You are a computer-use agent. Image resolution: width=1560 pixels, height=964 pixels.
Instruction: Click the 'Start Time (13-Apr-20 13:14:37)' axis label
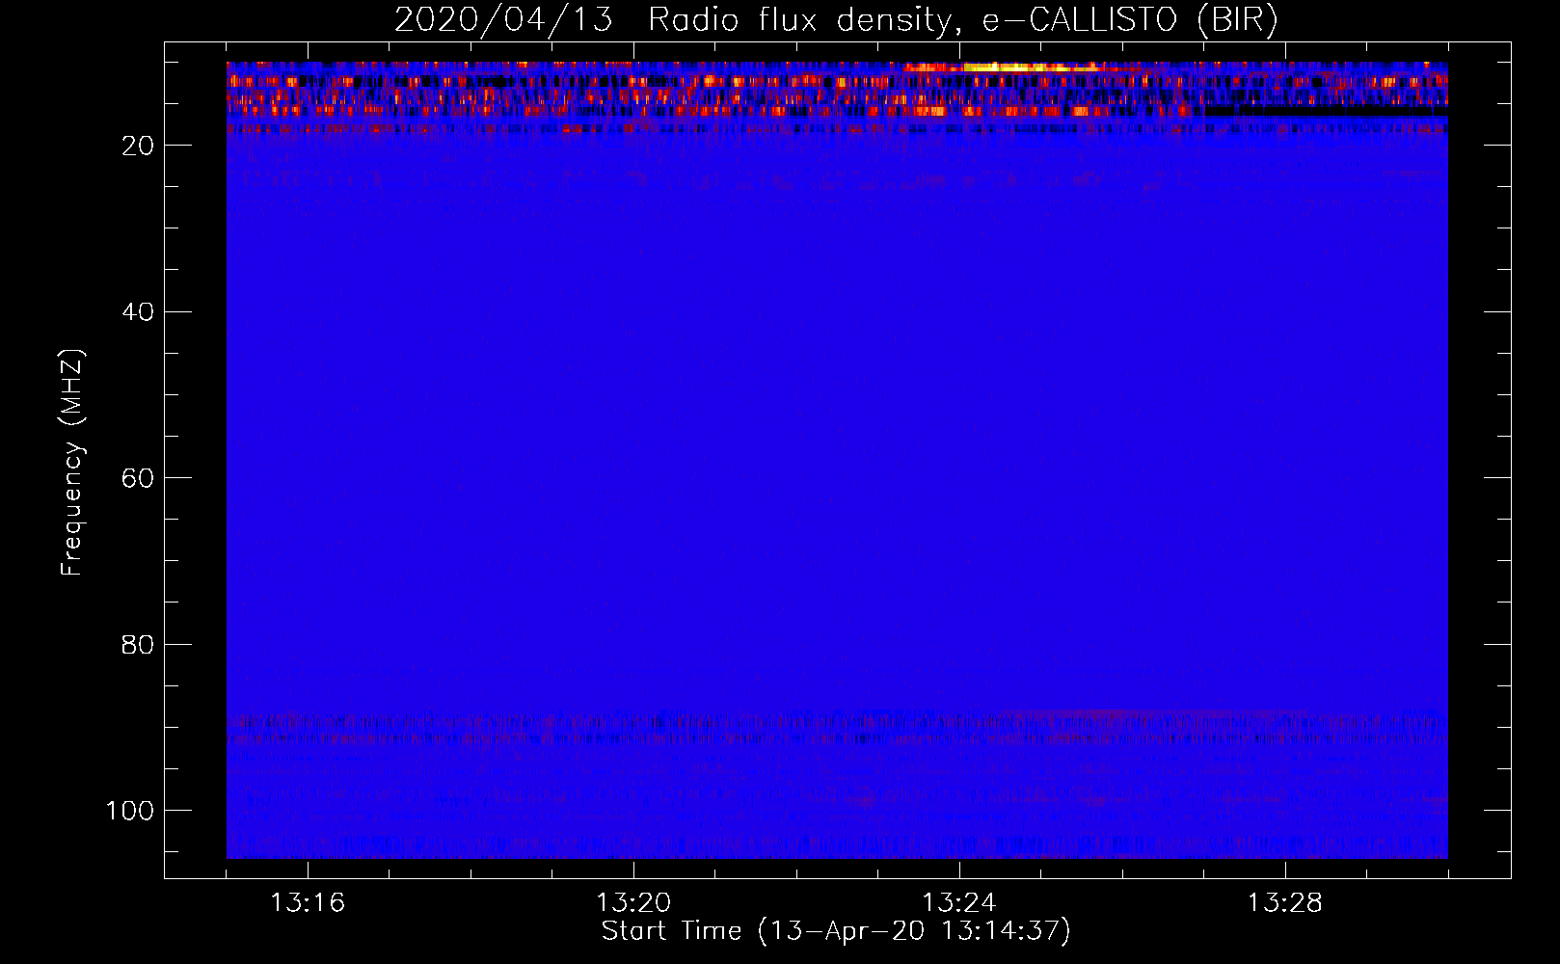pyautogui.click(x=836, y=931)
